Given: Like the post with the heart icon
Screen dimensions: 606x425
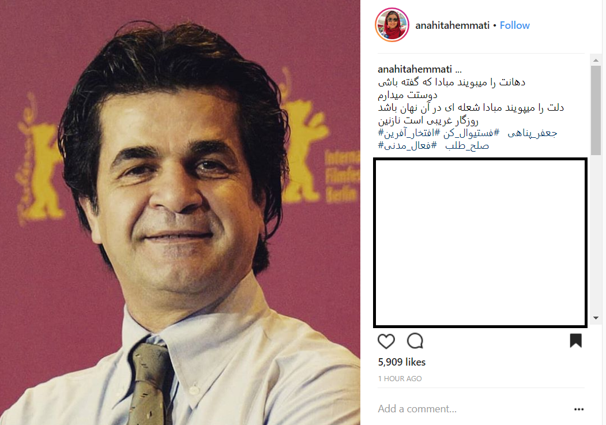Looking at the screenshot, I should tap(386, 341).
